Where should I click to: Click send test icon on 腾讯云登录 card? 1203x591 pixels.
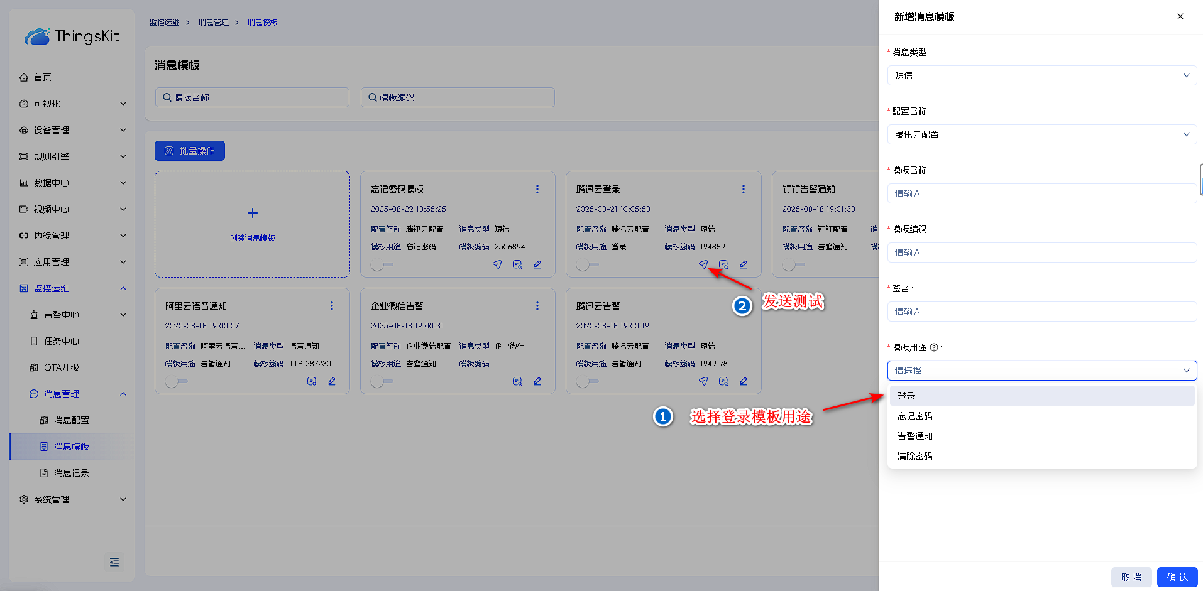(703, 264)
